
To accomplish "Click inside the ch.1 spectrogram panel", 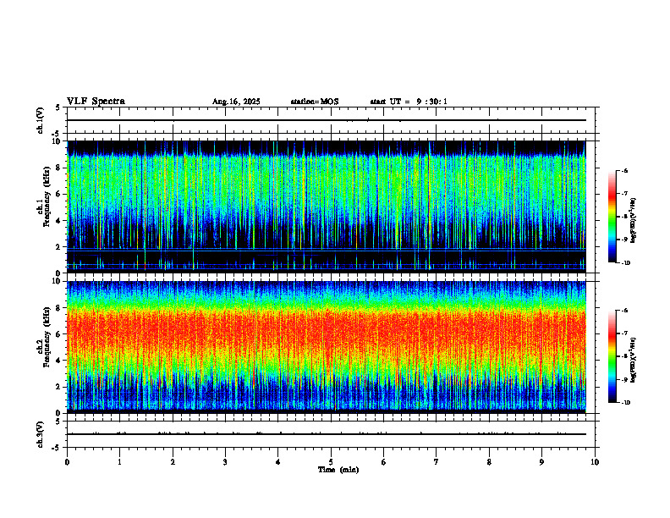I will 327,207.
